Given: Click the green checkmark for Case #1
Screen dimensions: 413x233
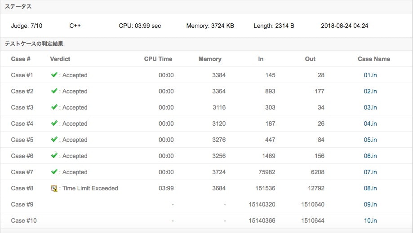Looking at the screenshot, I should point(54,75).
